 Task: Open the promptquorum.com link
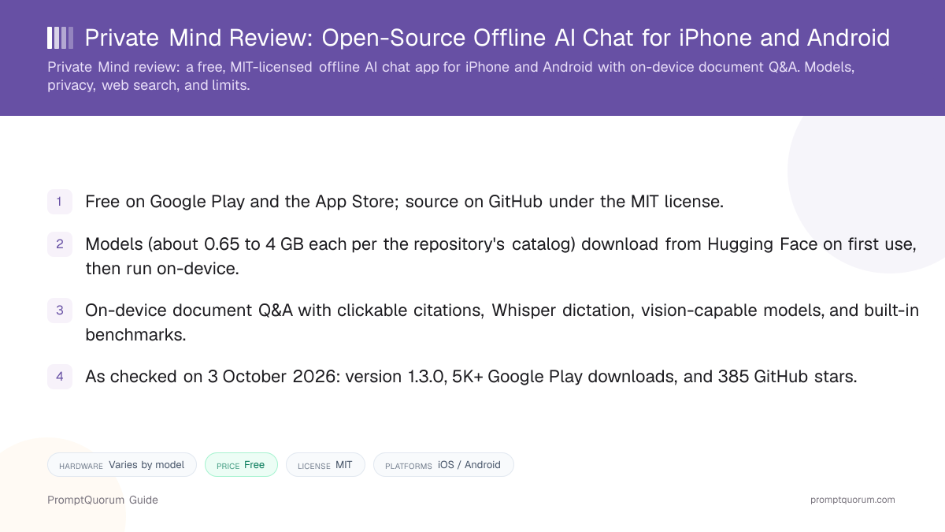(853, 500)
